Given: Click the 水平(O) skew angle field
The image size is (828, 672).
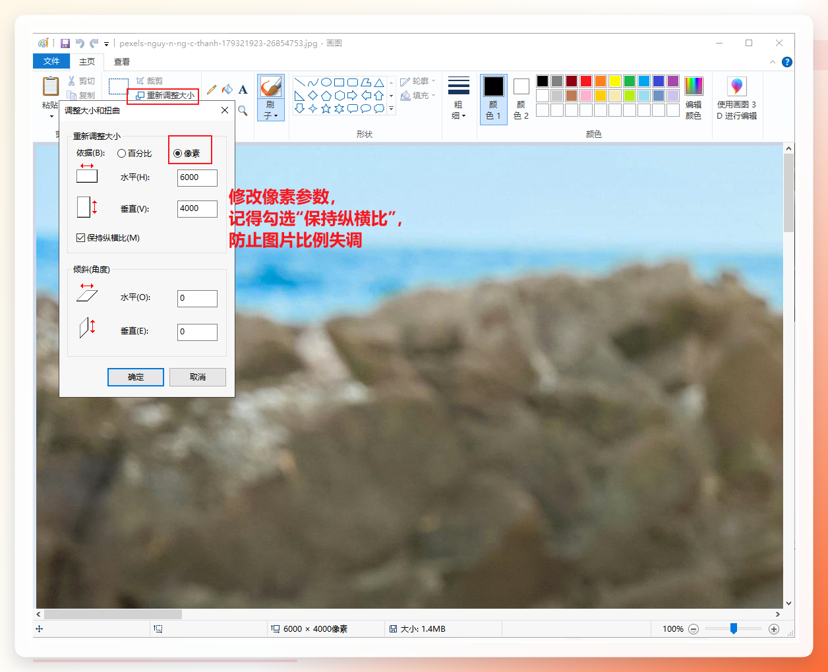Looking at the screenshot, I should [x=197, y=298].
